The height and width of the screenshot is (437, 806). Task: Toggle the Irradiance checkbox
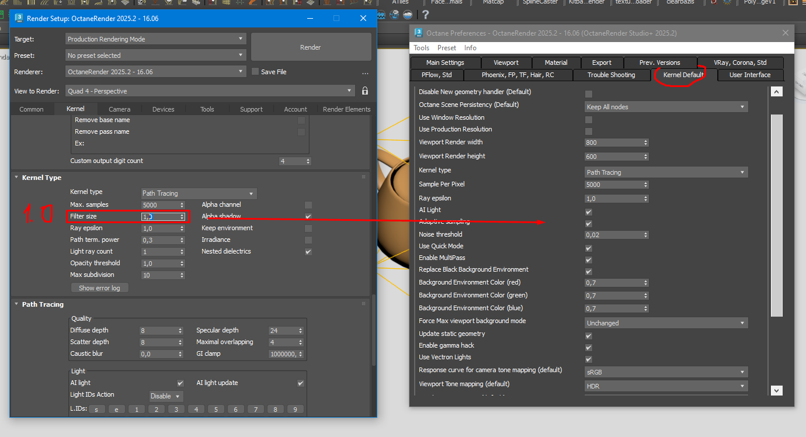[x=308, y=240]
